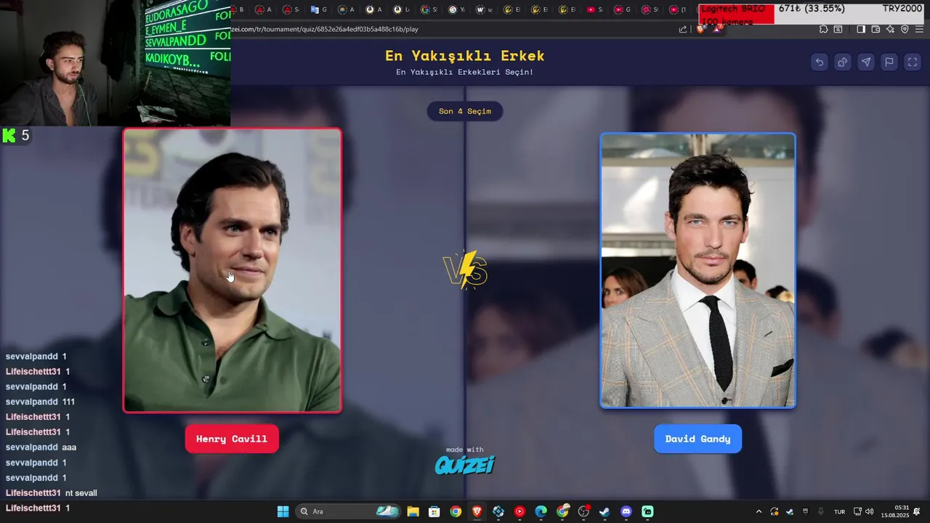Open Discord from taskbar

626,511
